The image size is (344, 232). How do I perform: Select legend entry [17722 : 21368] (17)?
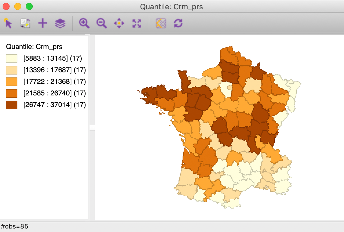coord(54,82)
